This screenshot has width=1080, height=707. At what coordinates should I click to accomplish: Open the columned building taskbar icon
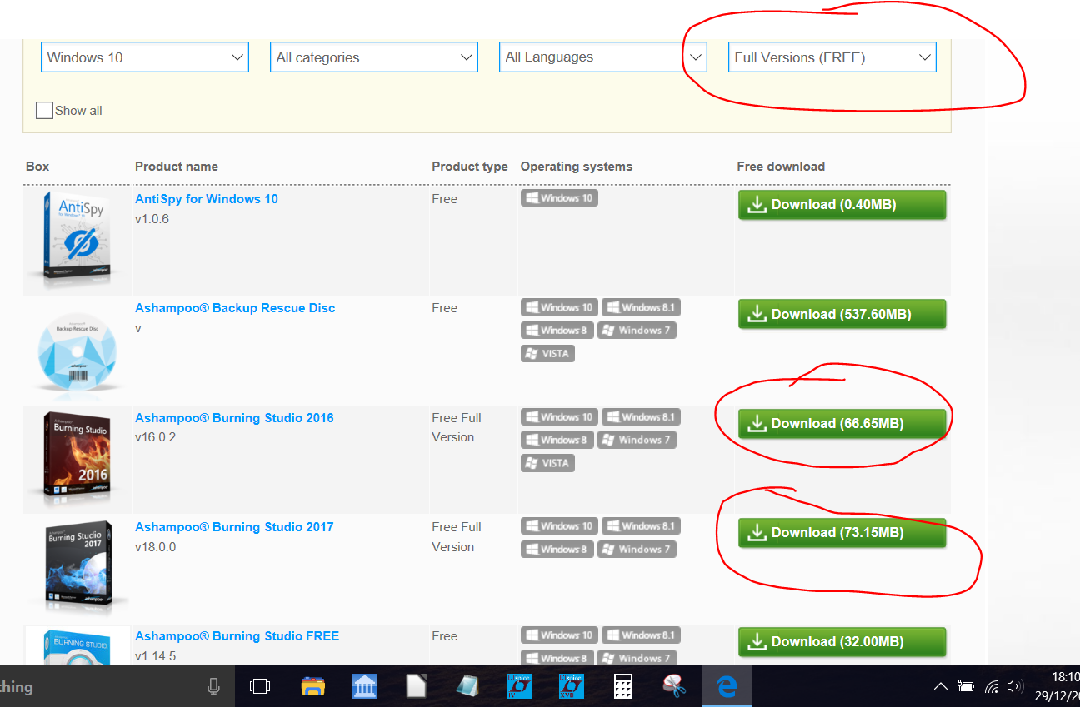pyautogui.click(x=365, y=686)
